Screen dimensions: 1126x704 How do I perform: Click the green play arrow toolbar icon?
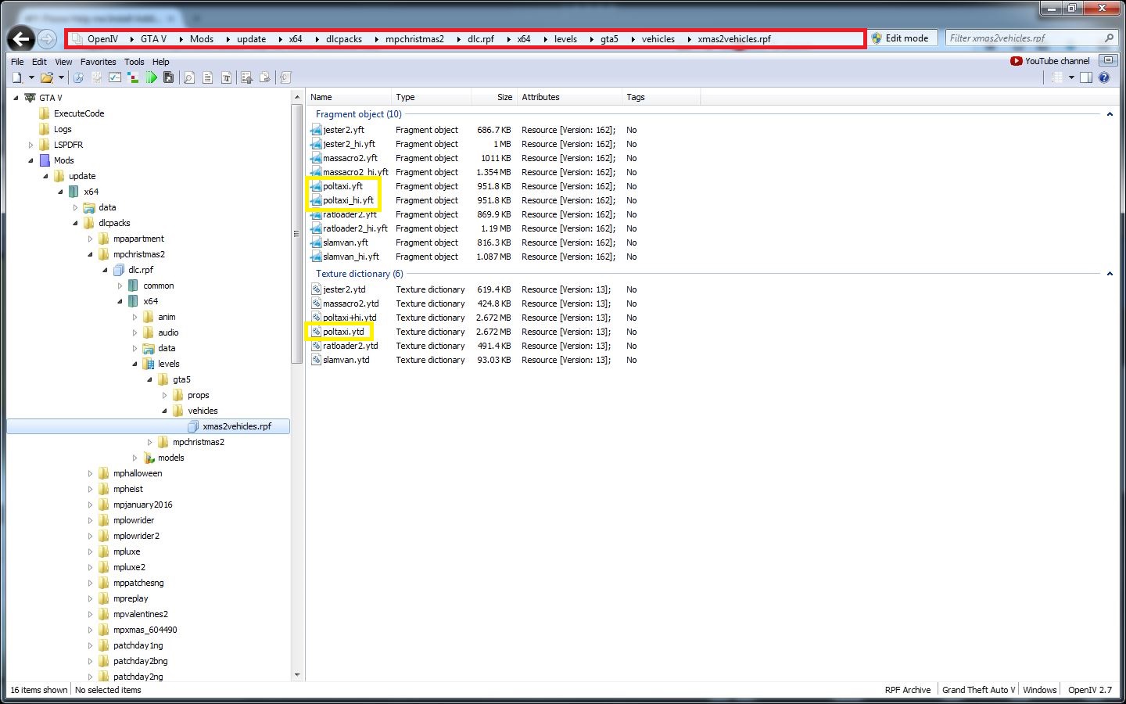click(151, 77)
